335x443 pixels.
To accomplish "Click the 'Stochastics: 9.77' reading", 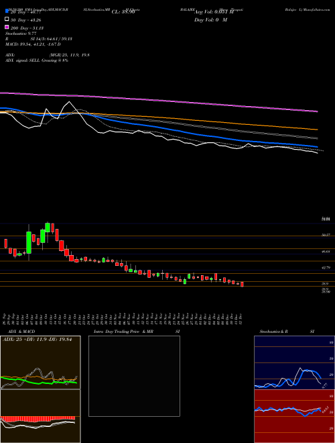I will point(21,34).
